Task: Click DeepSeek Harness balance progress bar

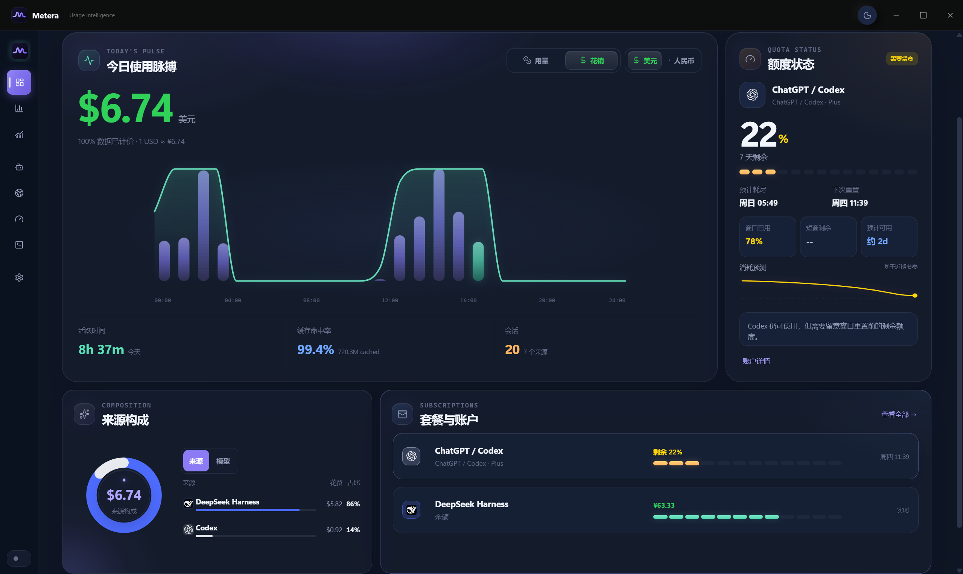Action: pyautogui.click(x=747, y=517)
